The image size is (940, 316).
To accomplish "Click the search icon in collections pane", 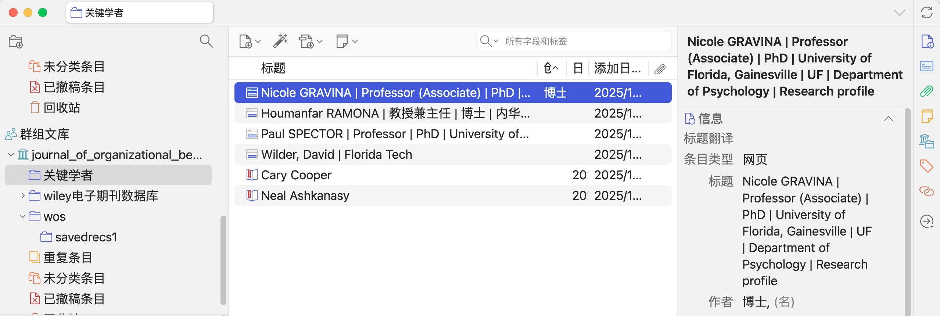I will [x=206, y=41].
